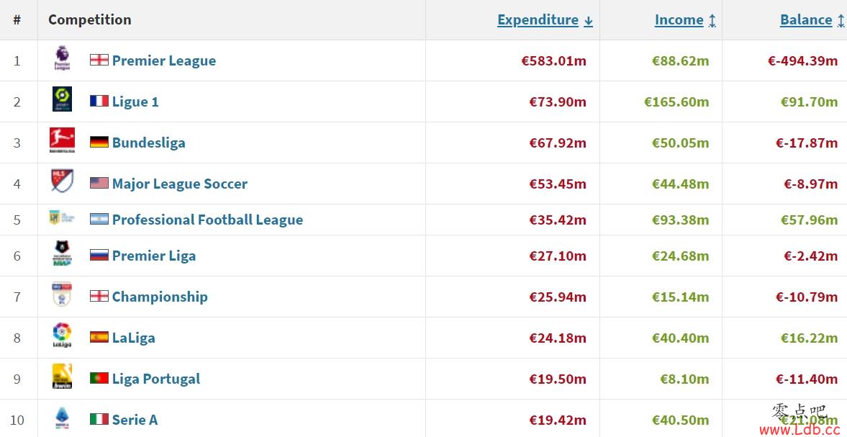Click the Ligue 1 logo icon
Image resolution: width=847 pixels, height=437 pixels.
tap(62, 99)
